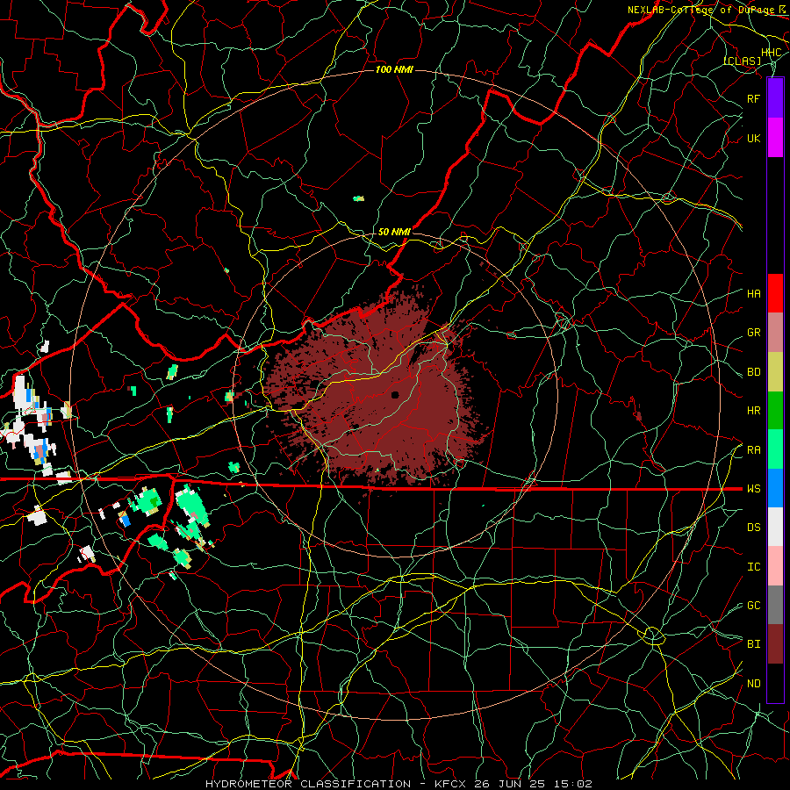Click the HR legend label
The width and height of the screenshot is (790, 790).
coord(754,411)
